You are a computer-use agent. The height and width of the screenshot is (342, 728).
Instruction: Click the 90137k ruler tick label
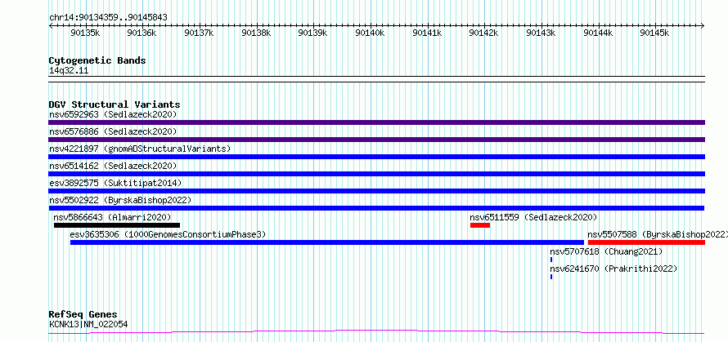(x=198, y=33)
